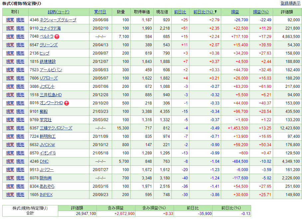Sort by the 買付日 column header
The height and width of the screenshot is (219, 302).
click(100, 12)
